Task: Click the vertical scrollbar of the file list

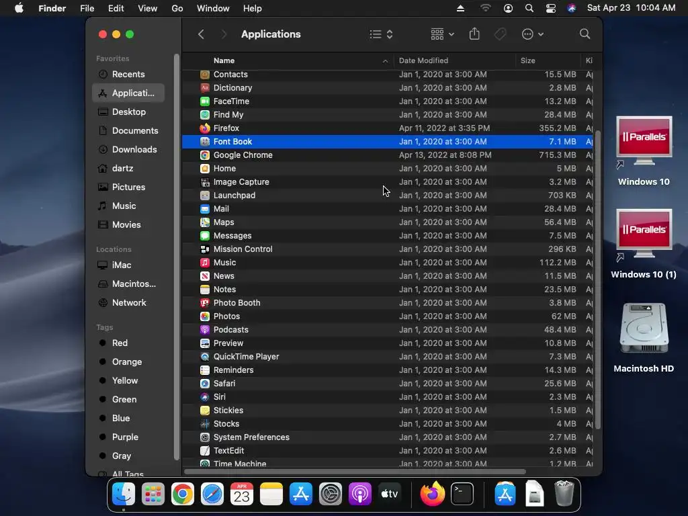Action: click(597, 279)
